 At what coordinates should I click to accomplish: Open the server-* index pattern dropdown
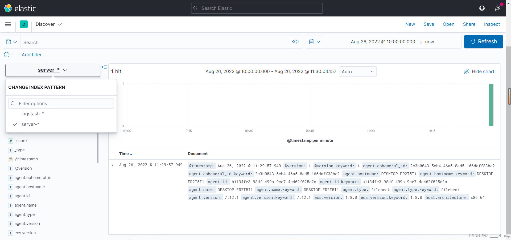pyautogui.click(x=53, y=70)
